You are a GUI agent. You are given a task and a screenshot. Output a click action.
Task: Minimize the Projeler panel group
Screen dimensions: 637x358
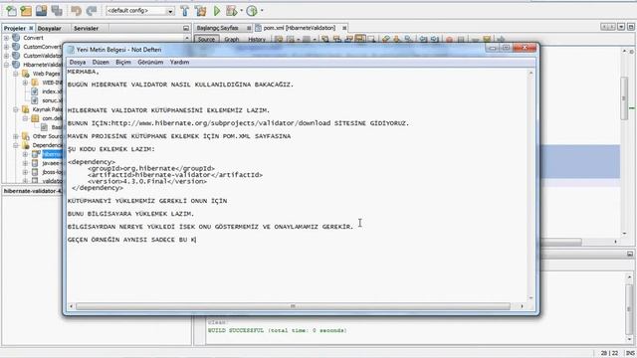coord(186,29)
